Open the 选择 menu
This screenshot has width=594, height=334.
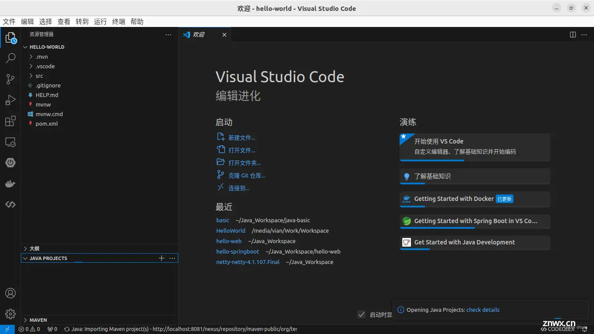(46, 22)
